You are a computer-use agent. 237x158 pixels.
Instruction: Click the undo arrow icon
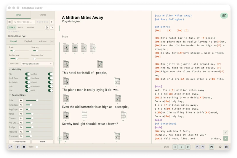tap(197, 147)
